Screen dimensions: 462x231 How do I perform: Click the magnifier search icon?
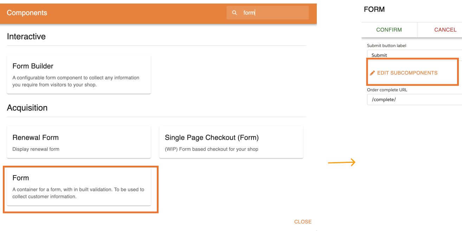click(x=235, y=13)
